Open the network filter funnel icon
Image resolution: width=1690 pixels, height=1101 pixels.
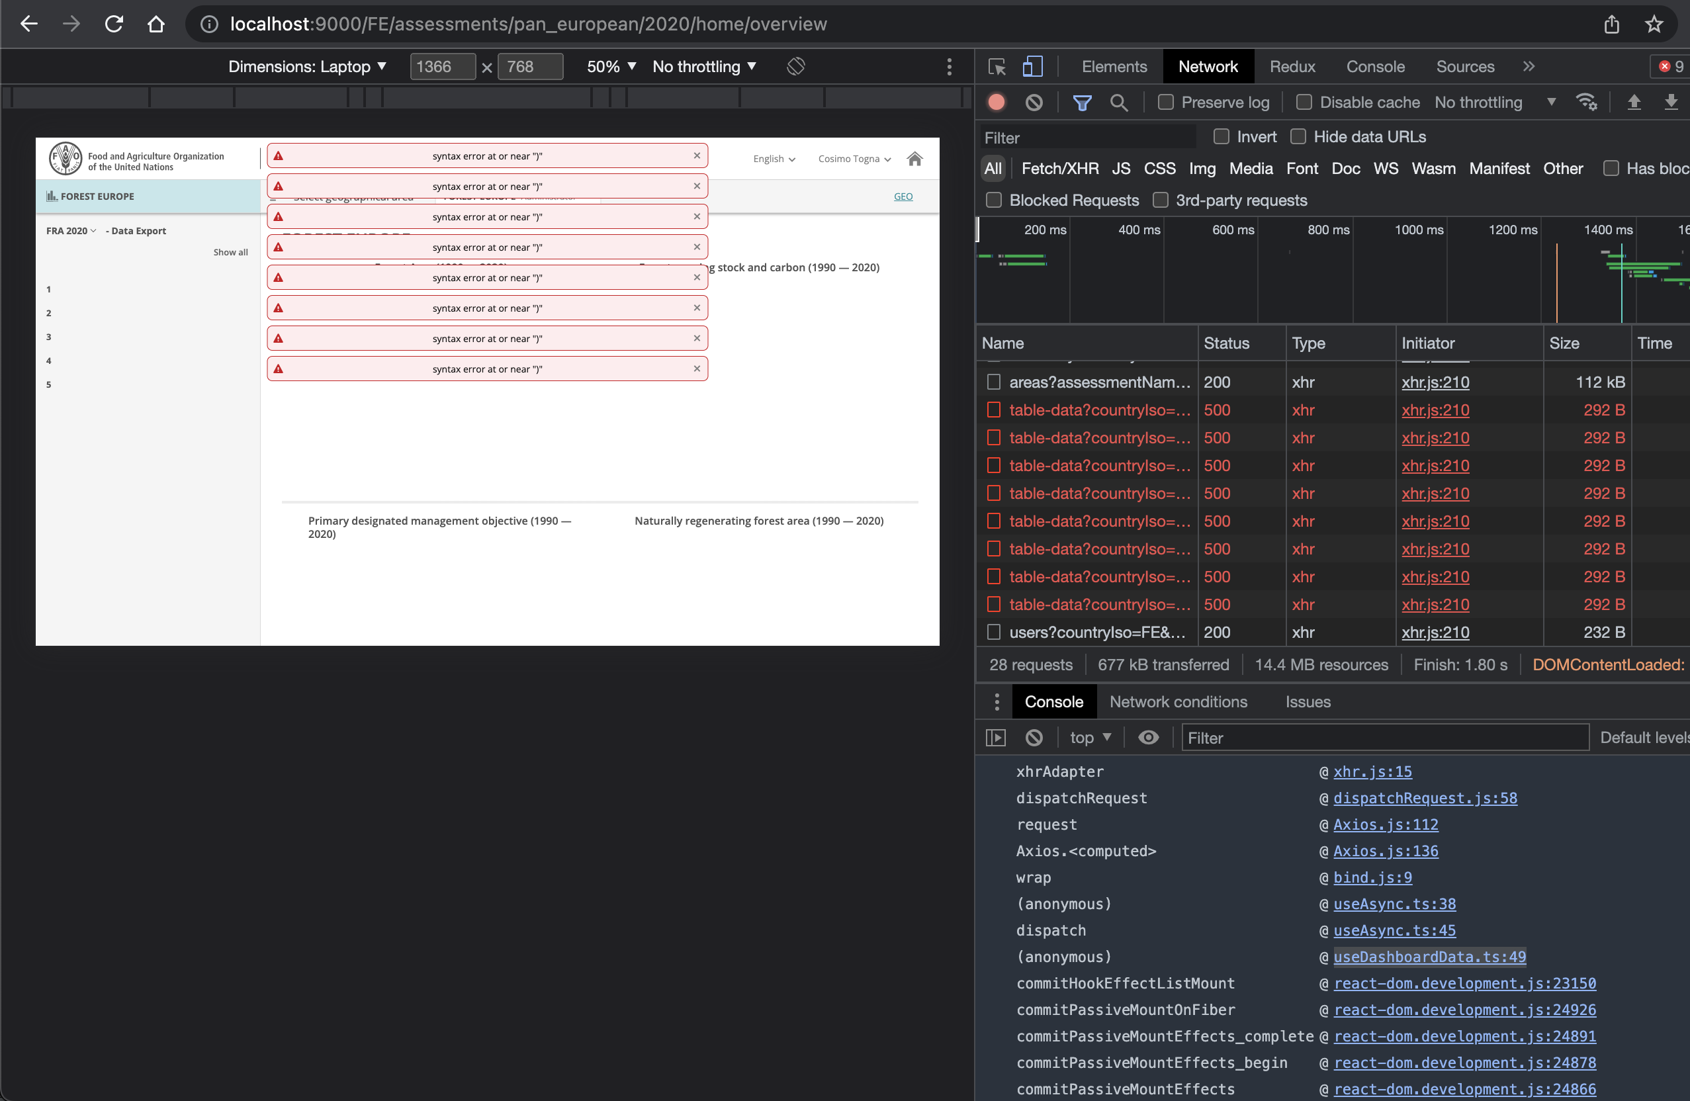tap(1082, 102)
